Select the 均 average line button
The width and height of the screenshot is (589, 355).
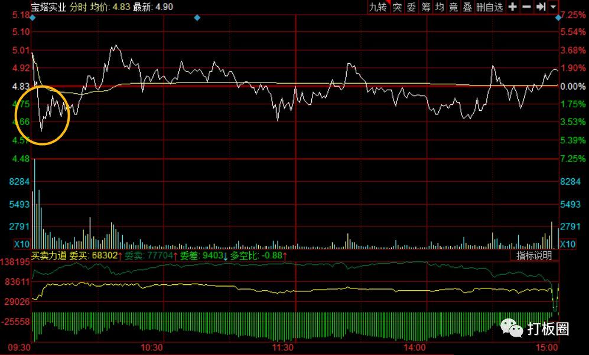pos(440,6)
